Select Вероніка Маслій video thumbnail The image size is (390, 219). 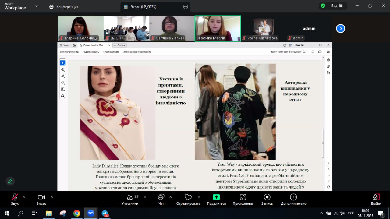218,28
